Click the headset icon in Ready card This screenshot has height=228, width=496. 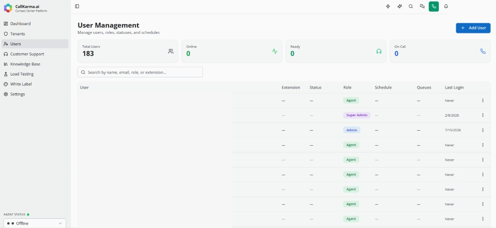[379, 51]
